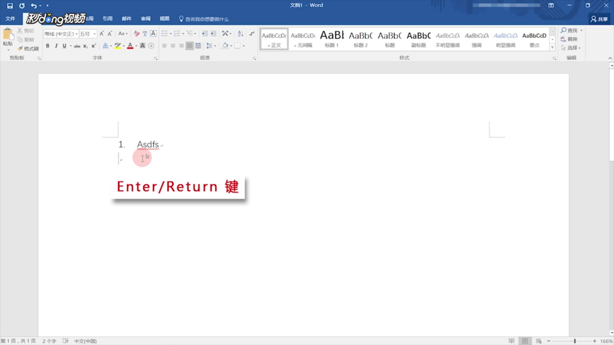Viewport: 614px width, 345px height.
Task: Expand the numbered list dropdown arrow
Action: (183, 34)
